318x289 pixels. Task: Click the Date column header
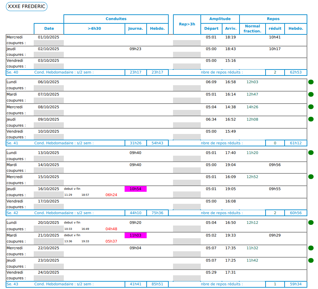[x=49, y=29]
